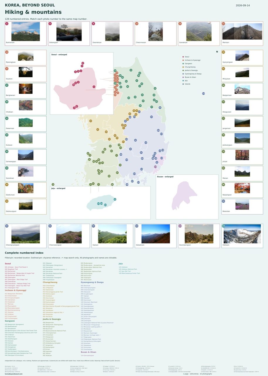This screenshot has width=268, height=376.
Task: Click number badge 92 on Biseulsan card
Action: 223,201
